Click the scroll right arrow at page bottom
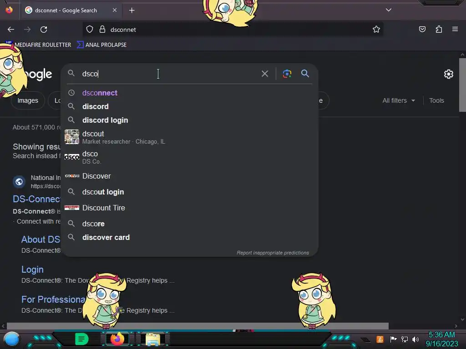Image resolution: width=466 pixels, height=349 pixels. [x=456, y=326]
